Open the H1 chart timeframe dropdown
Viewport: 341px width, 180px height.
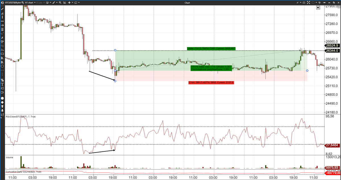30,3
